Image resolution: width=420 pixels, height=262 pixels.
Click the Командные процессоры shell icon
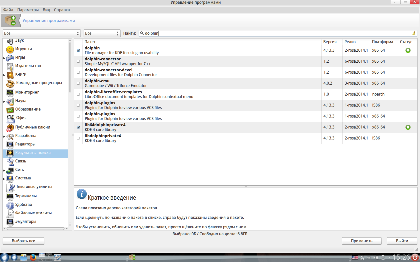[10, 84]
